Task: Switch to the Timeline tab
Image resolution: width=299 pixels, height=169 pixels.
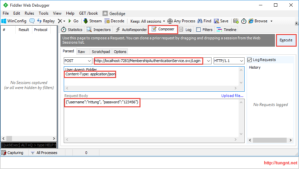Action: click(x=226, y=30)
